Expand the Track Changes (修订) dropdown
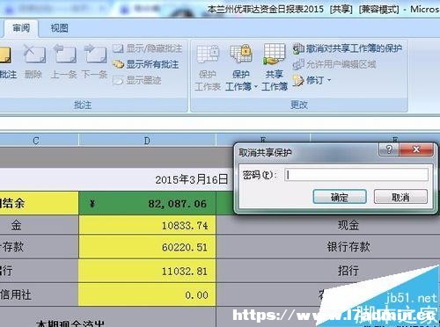Viewport: 440px width, 327px height. (x=312, y=80)
